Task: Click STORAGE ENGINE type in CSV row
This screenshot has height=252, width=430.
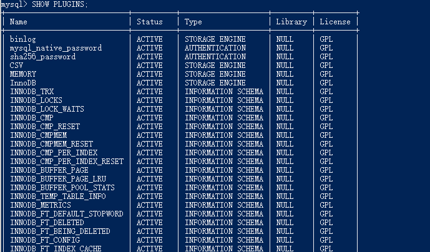Action: 215,65
